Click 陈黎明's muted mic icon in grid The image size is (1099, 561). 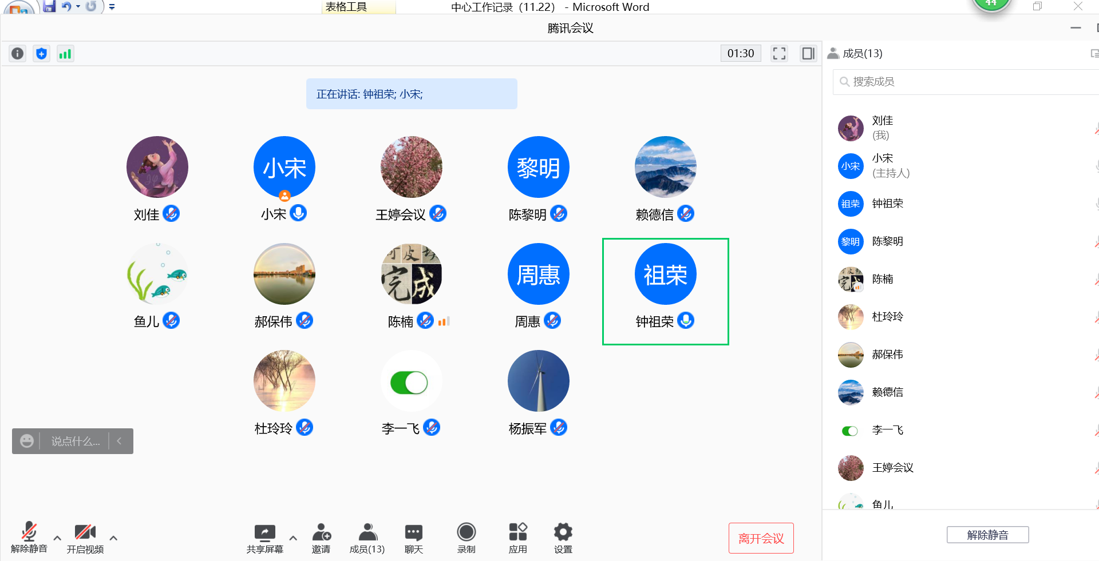click(559, 214)
